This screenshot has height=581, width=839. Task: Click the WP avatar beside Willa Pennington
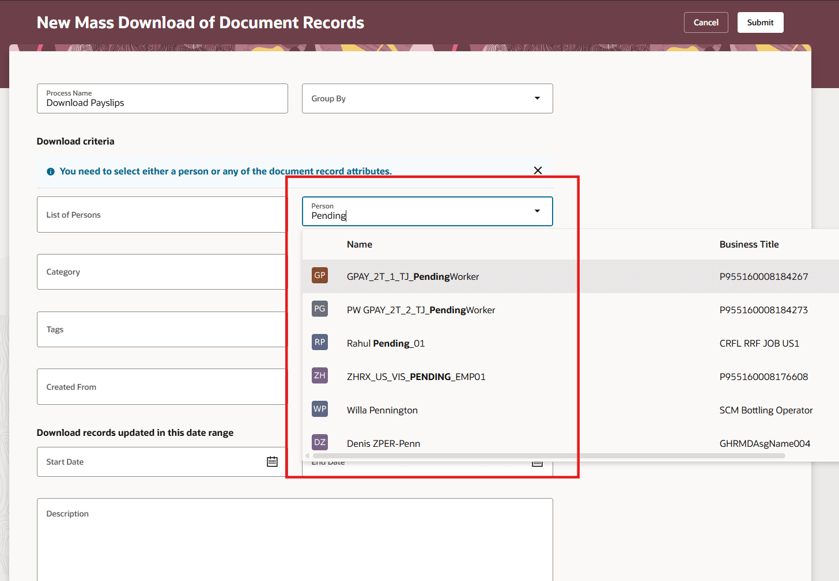click(x=320, y=409)
